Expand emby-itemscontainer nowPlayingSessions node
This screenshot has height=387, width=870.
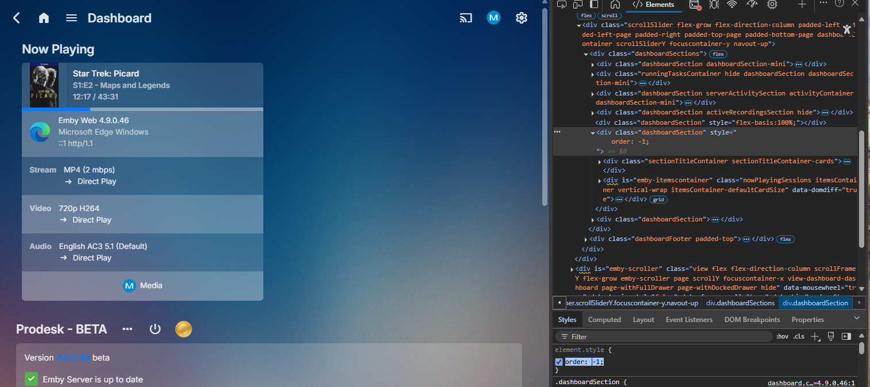tap(600, 181)
